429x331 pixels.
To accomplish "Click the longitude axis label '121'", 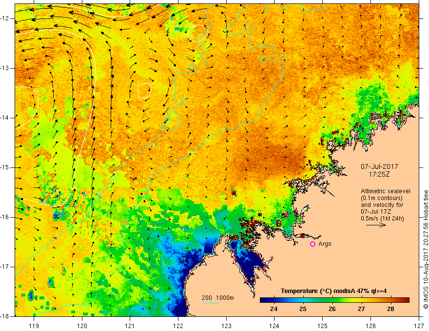I will (x=130, y=326).
